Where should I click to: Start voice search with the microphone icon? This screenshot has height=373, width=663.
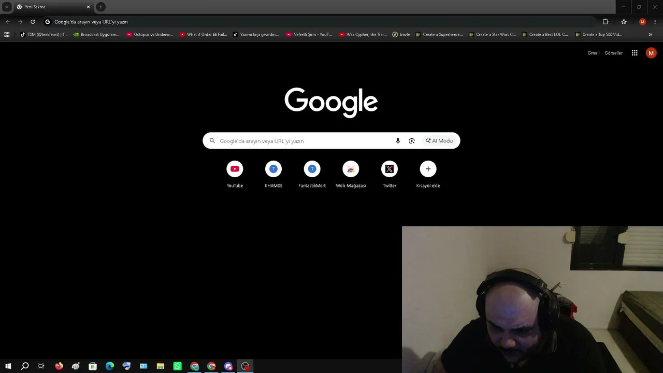point(398,141)
